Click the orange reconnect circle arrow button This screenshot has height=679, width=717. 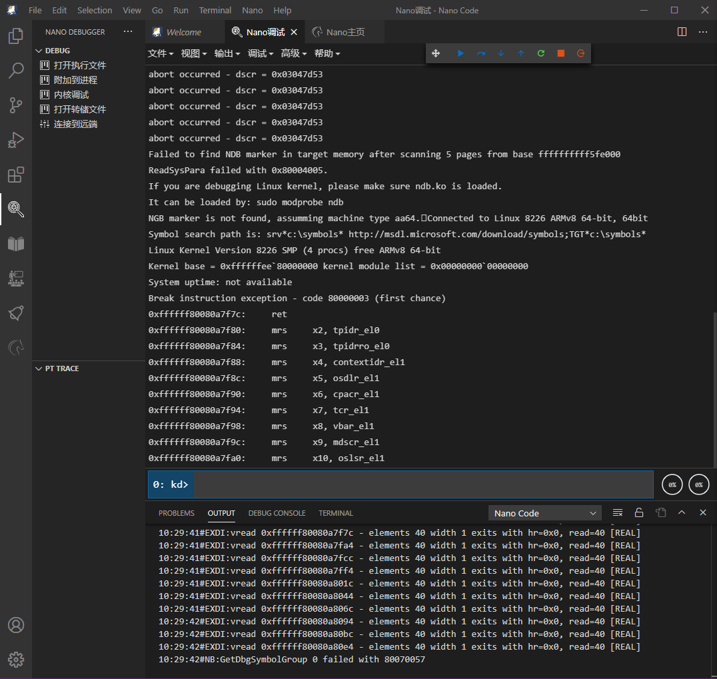[x=581, y=53]
